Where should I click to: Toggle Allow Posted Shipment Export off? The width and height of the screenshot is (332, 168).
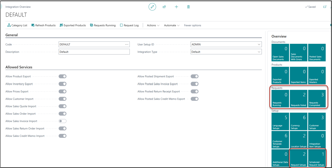pyautogui.click(x=194, y=76)
